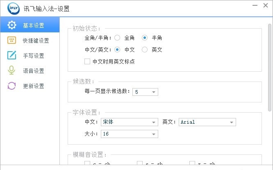Open the 每一页显示候选数 dropdown
The image size is (273, 170).
click(x=145, y=92)
